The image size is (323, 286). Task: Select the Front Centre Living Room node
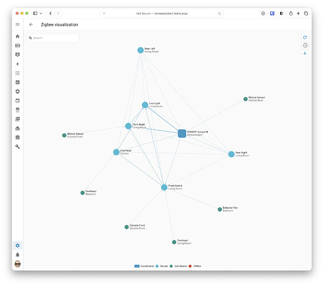[x=164, y=188]
